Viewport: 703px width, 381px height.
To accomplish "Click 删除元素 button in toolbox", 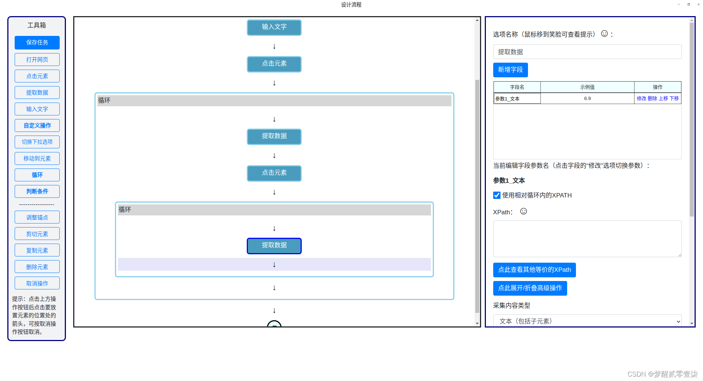I will (x=37, y=267).
